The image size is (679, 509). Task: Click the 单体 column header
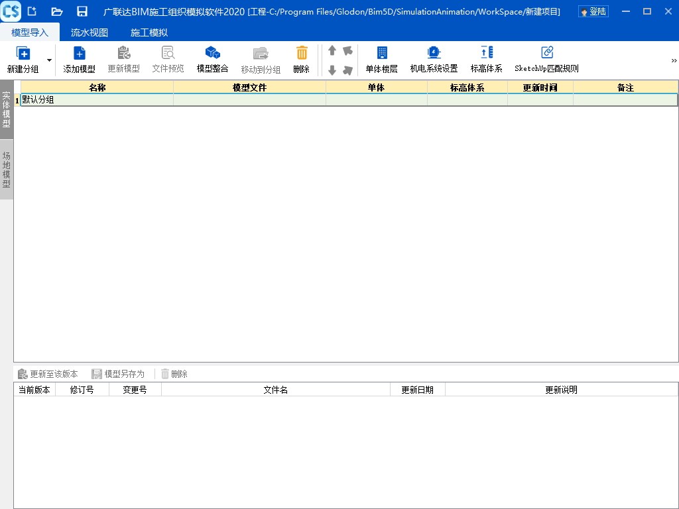tap(377, 87)
